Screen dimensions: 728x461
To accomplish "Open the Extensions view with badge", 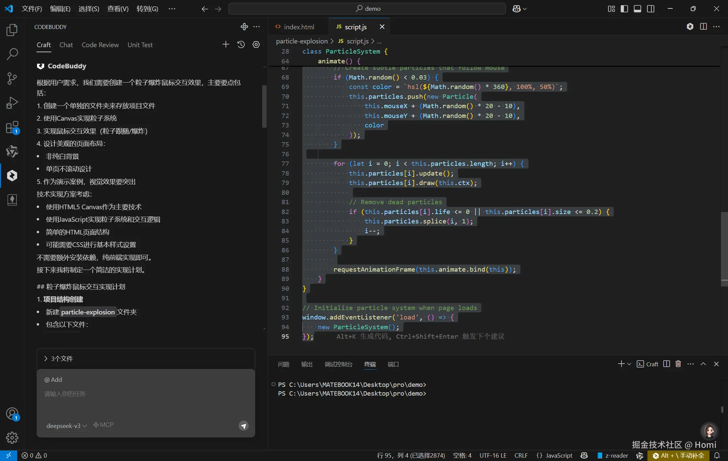I will click(12, 128).
